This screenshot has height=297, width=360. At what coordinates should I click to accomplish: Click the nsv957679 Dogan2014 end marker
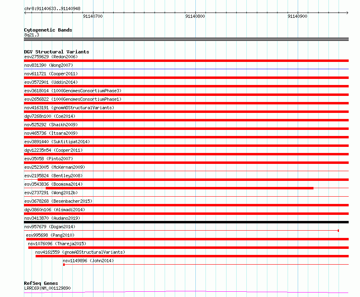[339, 231]
